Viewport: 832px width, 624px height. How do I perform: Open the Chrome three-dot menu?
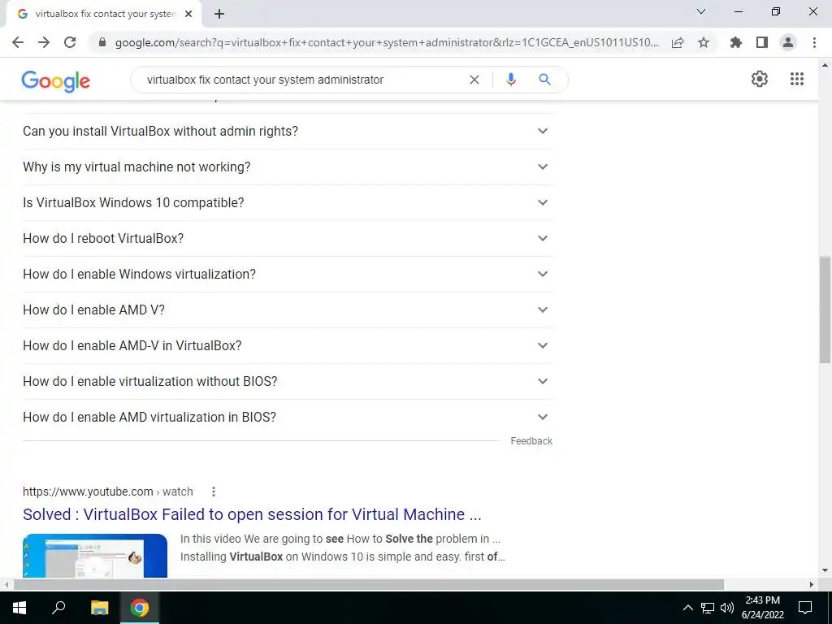click(814, 42)
